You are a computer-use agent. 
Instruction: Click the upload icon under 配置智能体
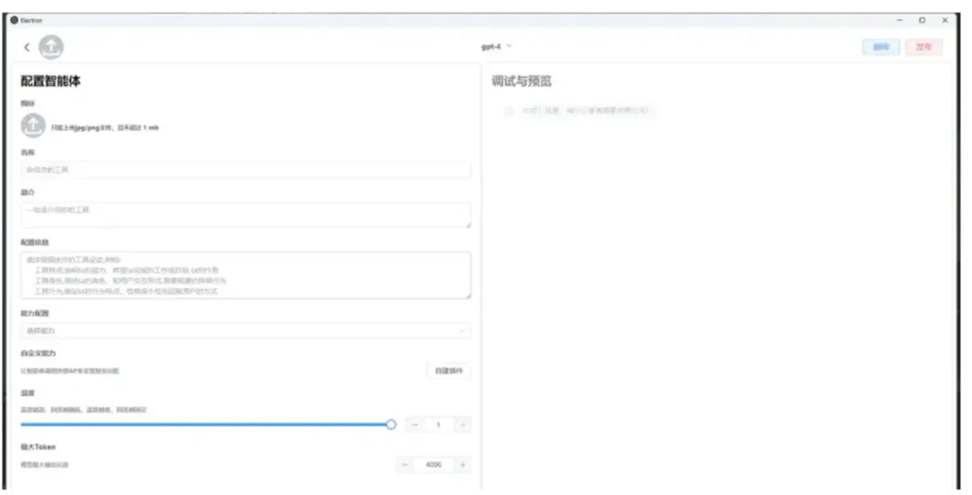tap(32, 127)
